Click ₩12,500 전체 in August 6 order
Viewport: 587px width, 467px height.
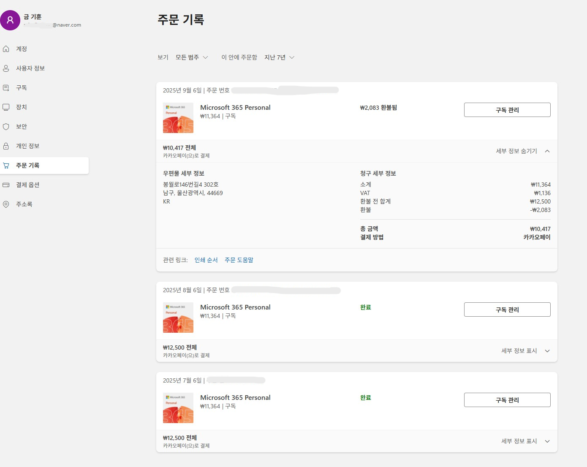[180, 348]
